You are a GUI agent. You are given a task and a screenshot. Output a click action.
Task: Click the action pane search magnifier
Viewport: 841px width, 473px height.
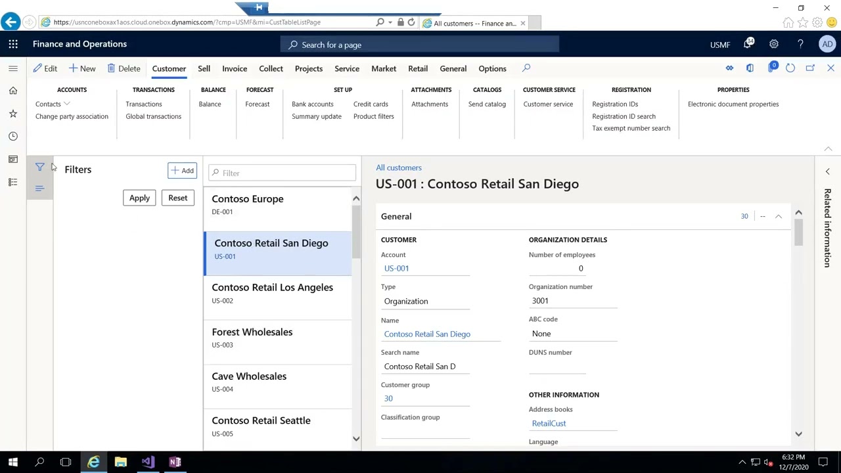click(x=526, y=68)
